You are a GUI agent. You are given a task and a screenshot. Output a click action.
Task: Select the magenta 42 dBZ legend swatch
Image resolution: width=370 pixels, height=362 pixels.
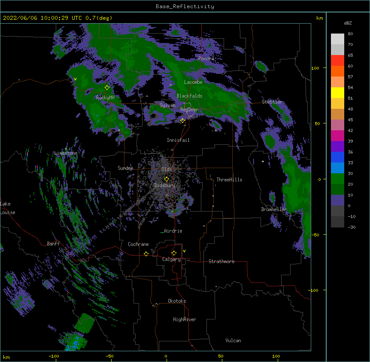pos(337,135)
